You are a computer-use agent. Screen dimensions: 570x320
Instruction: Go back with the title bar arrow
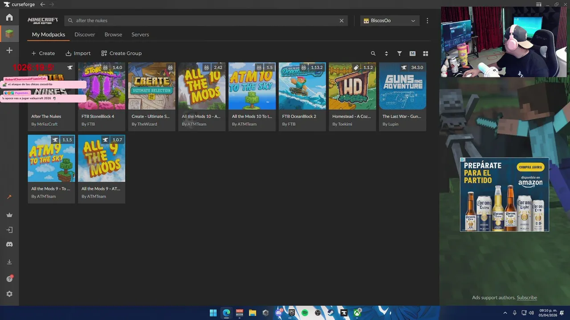(42, 4)
